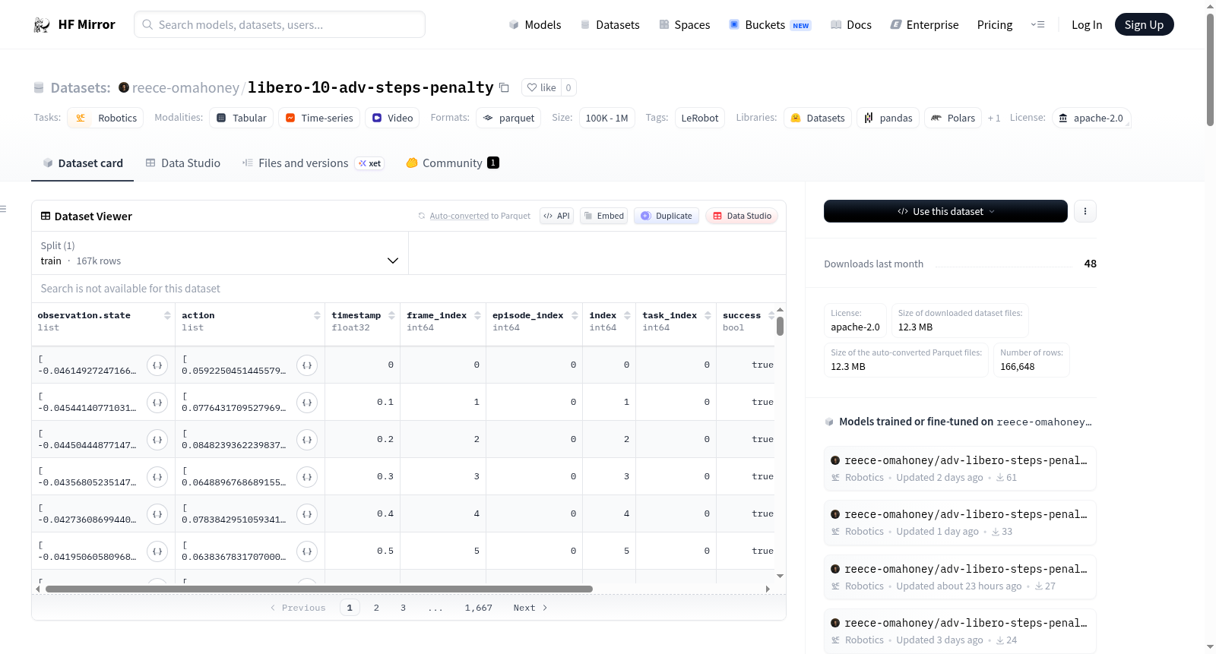Viewport: 1216px width, 654px height.
Task: Click the HF Mirror logo
Action: coord(74,24)
